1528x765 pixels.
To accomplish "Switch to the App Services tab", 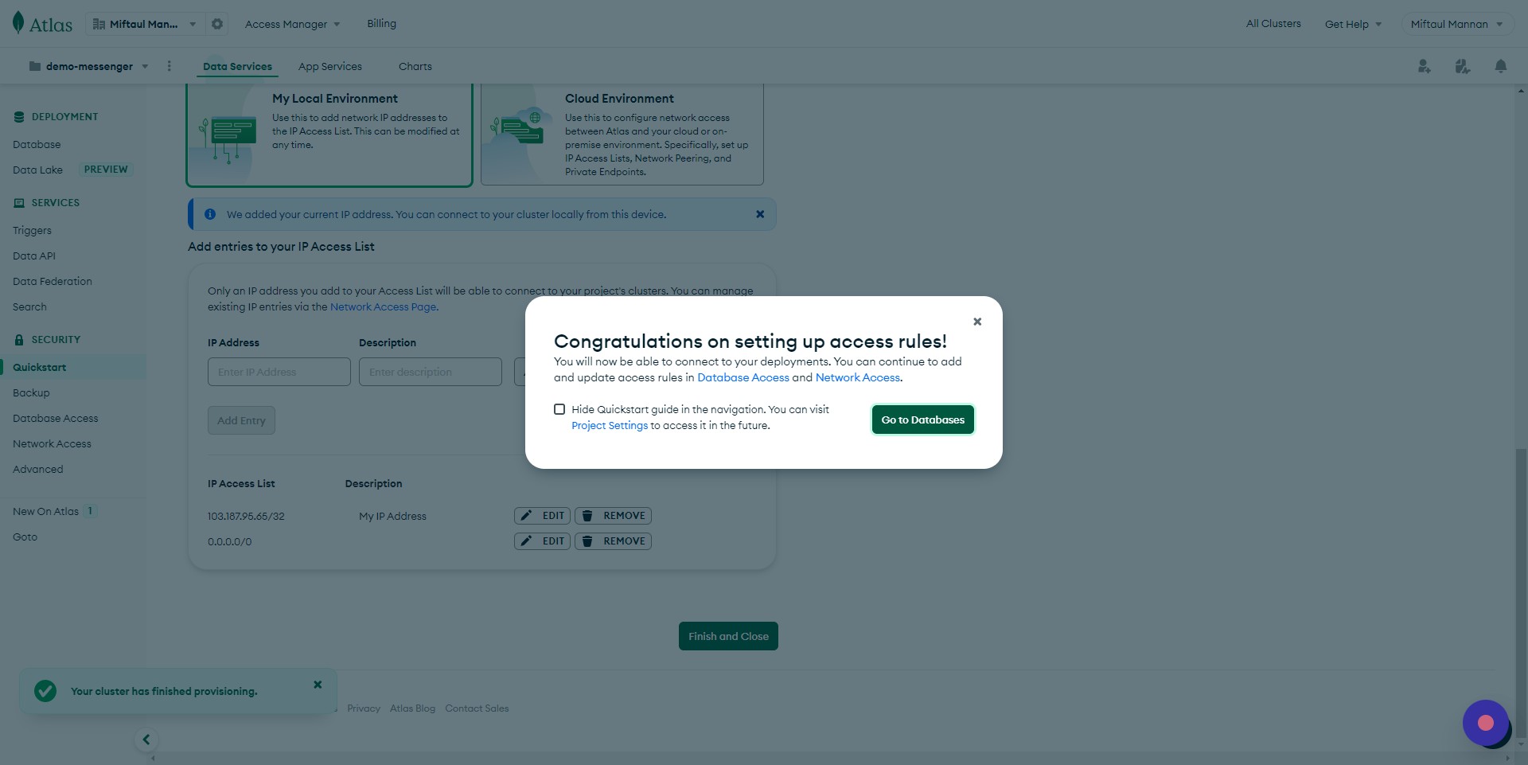I will [x=329, y=66].
